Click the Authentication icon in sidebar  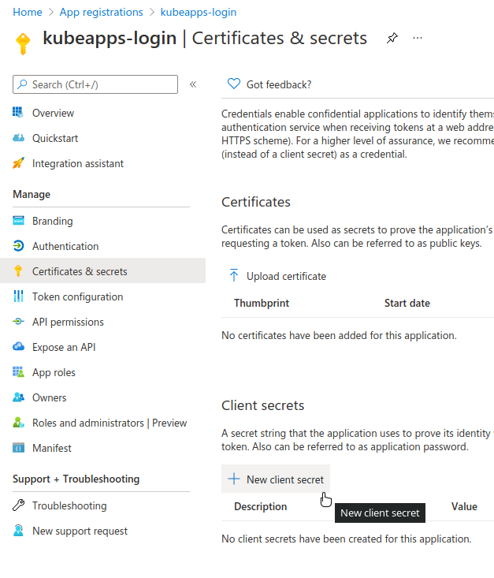pos(18,246)
